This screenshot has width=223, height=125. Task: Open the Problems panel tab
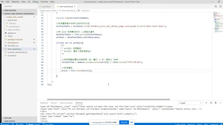44,103
